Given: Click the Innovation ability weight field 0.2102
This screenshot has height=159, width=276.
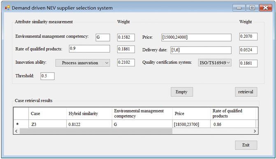Looking at the screenshot, I should click(126, 63).
